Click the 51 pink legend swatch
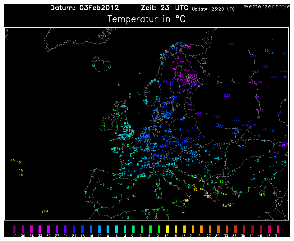This screenshot has width=294, height=241. 278,229
